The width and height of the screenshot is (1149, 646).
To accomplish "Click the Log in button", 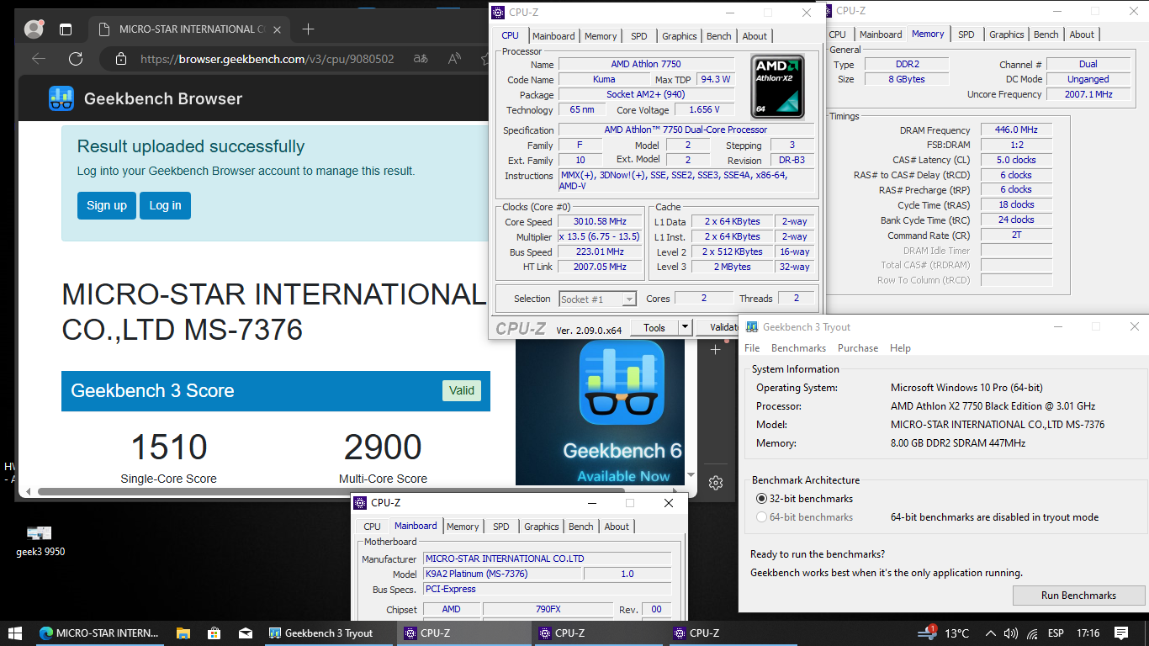I will pyautogui.click(x=165, y=205).
